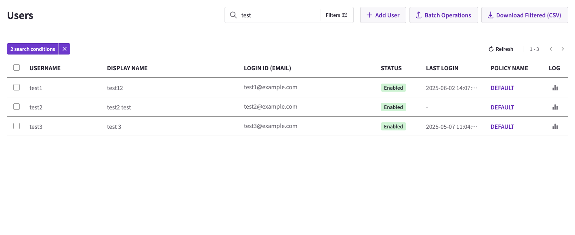Open DEFAULT policy link for test3

(x=502, y=127)
